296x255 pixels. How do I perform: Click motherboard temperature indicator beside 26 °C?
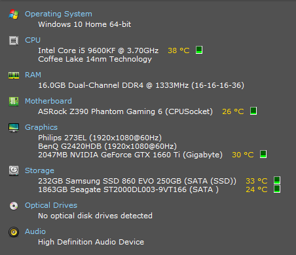(x=253, y=111)
